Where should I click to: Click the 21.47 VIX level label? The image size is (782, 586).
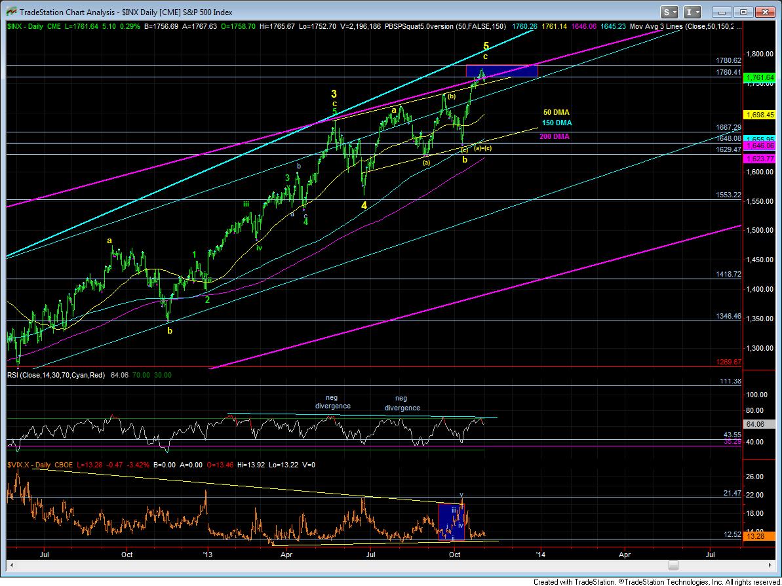click(x=732, y=493)
